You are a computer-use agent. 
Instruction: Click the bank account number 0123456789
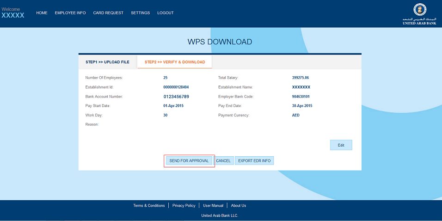tap(176, 97)
